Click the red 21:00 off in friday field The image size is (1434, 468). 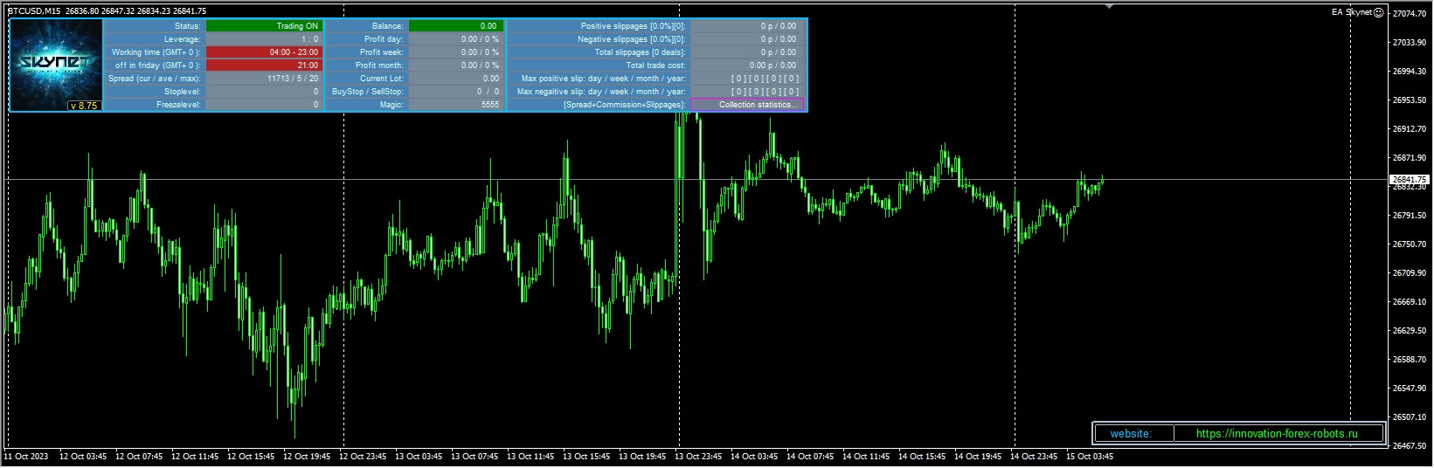(x=264, y=65)
